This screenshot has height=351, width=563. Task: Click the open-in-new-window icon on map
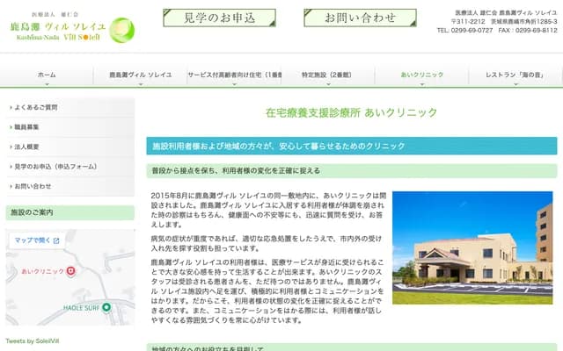click(x=56, y=240)
